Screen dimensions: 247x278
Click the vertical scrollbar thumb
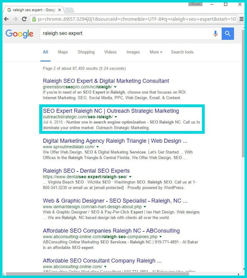click(243, 93)
